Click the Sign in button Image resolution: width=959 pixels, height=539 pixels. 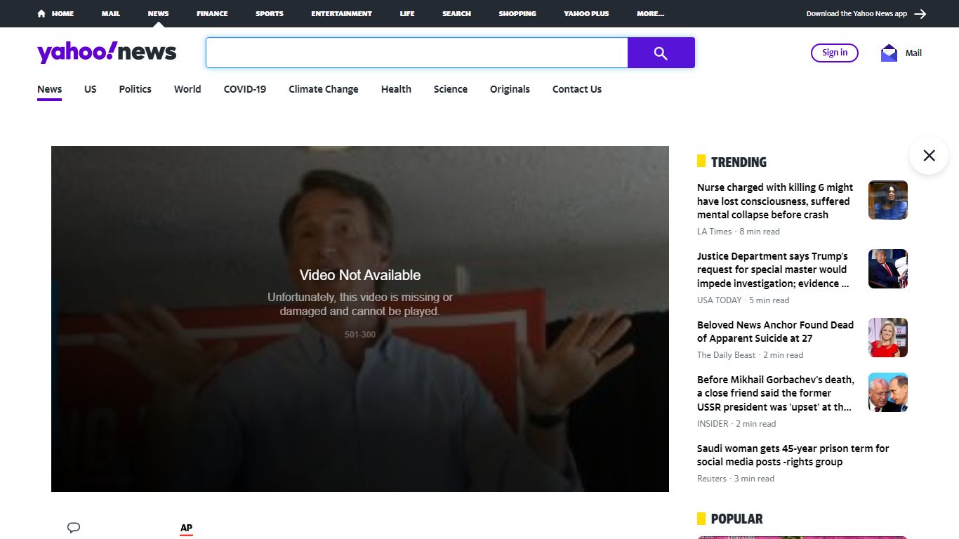point(835,53)
